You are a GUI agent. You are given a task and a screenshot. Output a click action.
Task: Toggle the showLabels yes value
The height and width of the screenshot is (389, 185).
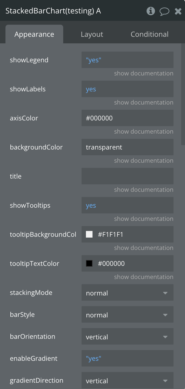(91, 89)
